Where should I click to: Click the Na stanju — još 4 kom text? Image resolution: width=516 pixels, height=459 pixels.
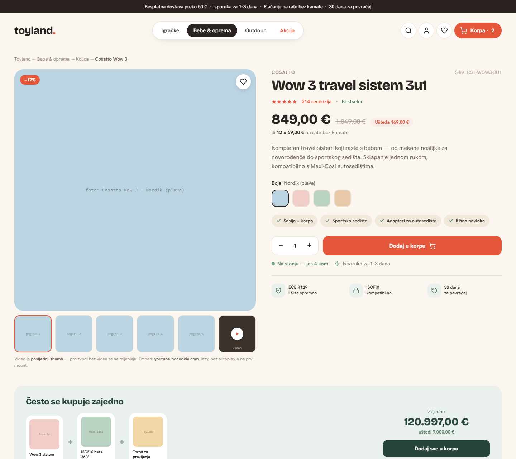tap(303, 264)
